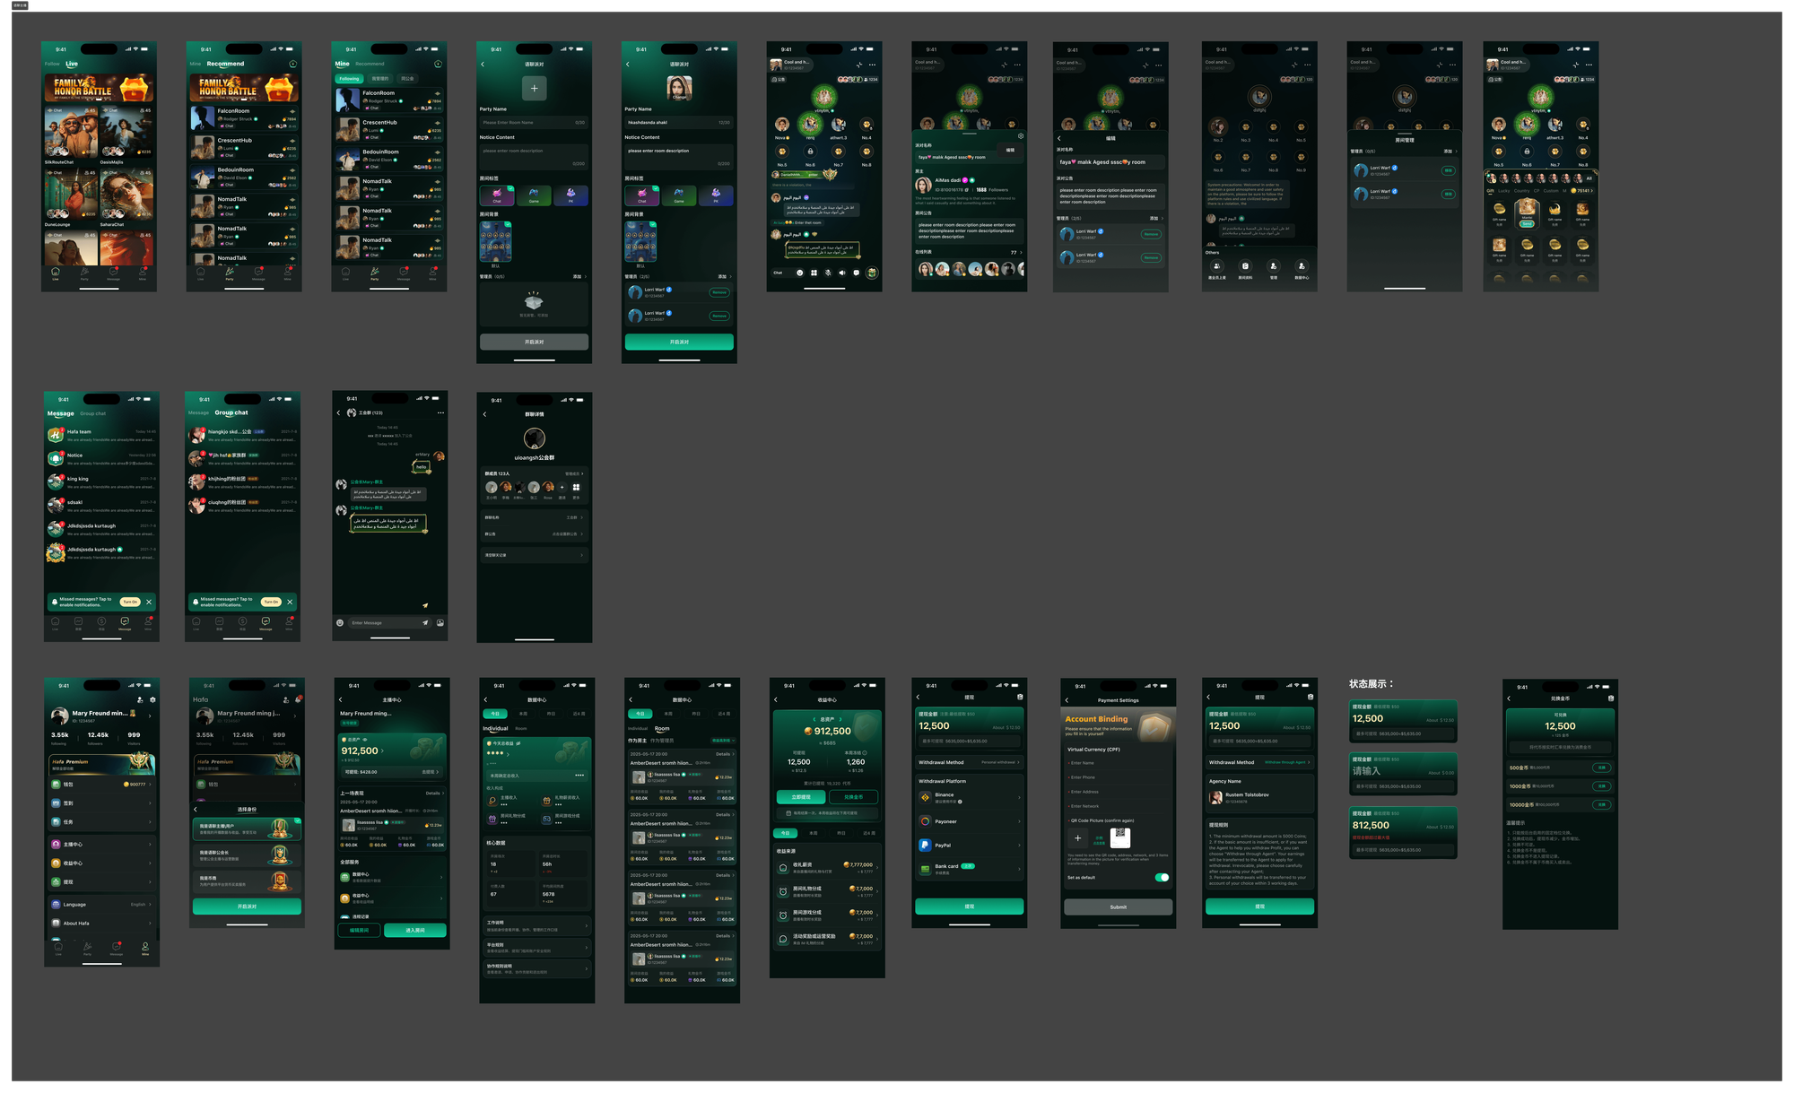This screenshot has width=1794, height=1093.
Task: Switch to the Room tab beside underlined Individual
Action: (520, 728)
